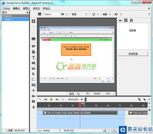
Task: Insert a note object
Action: (x=33, y=52)
